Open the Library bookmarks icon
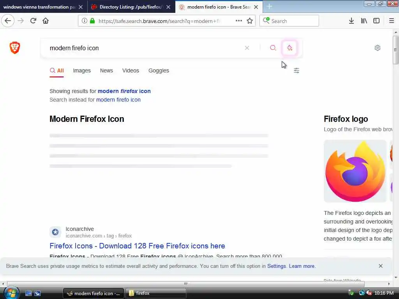 (364, 21)
